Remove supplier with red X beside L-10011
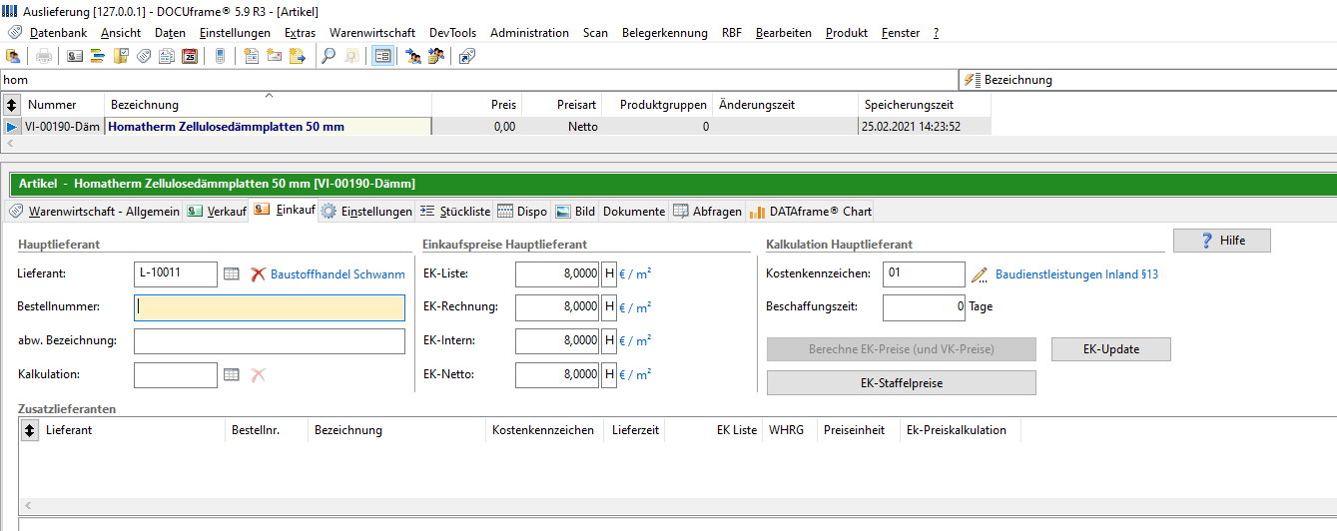Viewport: 1337px width, 531px height. point(259,273)
